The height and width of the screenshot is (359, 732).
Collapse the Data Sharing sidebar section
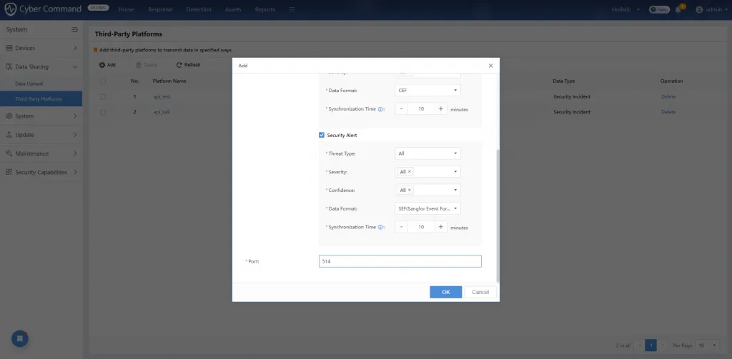75,66
